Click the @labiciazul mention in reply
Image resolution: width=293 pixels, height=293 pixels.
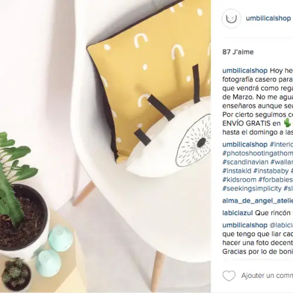(281, 225)
